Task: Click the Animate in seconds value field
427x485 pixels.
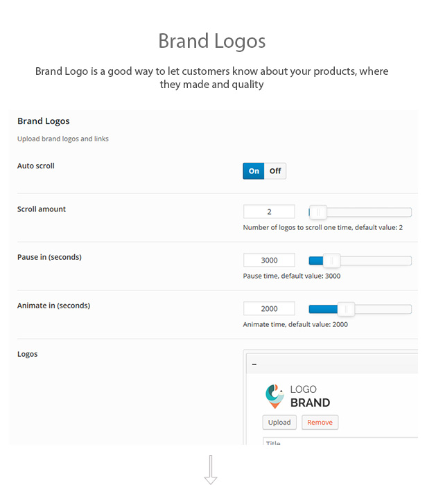Action: click(x=269, y=309)
